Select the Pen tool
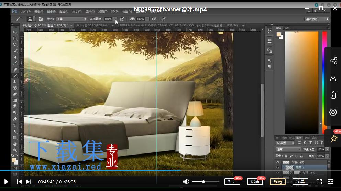Viewport: 341px width, 191px height. pyautogui.click(x=15, y=119)
